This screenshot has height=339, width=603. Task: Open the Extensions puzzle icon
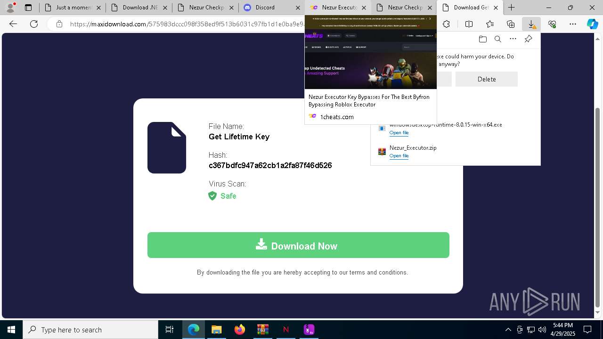[446, 24]
